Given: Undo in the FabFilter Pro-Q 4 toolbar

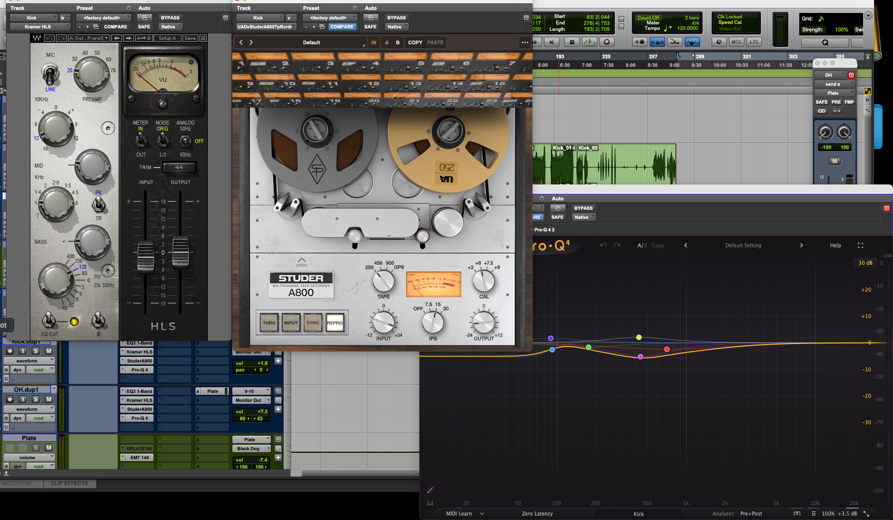Looking at the screenshot, I should click(603, 245).
